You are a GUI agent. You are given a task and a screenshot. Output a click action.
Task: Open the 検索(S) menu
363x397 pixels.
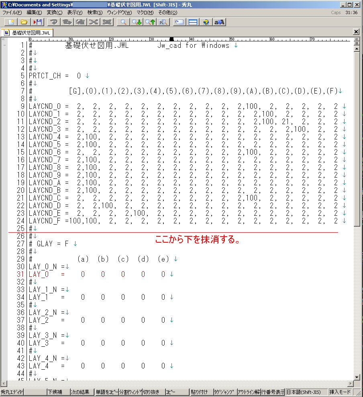coord(95,12)
